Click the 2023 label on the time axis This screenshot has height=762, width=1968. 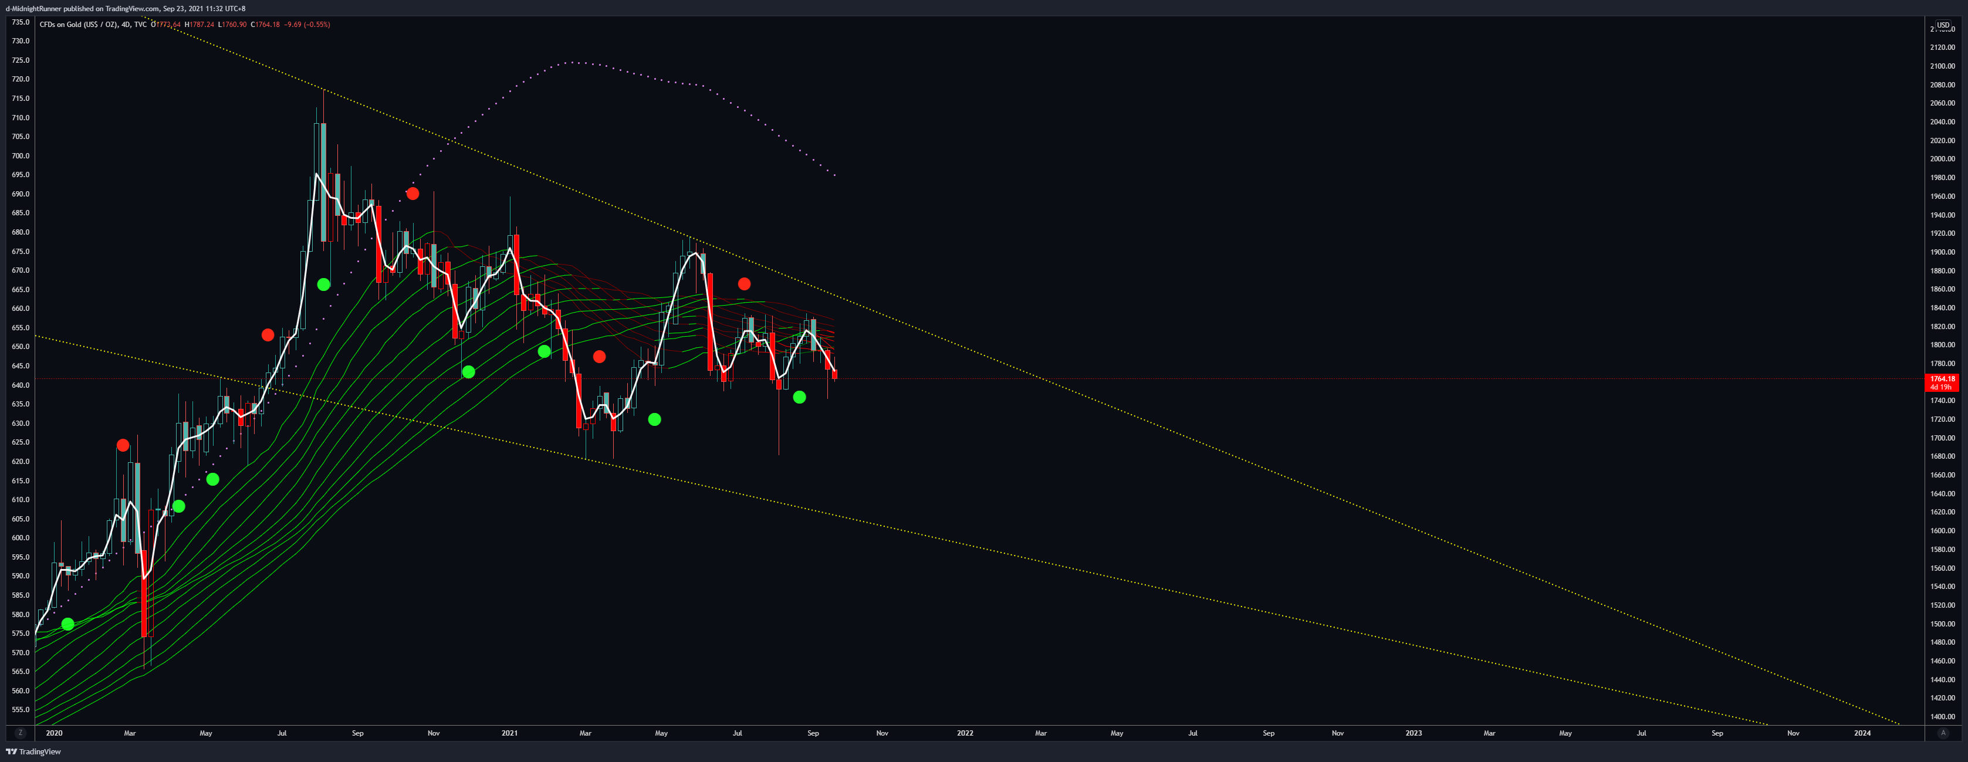point(1414,733)
